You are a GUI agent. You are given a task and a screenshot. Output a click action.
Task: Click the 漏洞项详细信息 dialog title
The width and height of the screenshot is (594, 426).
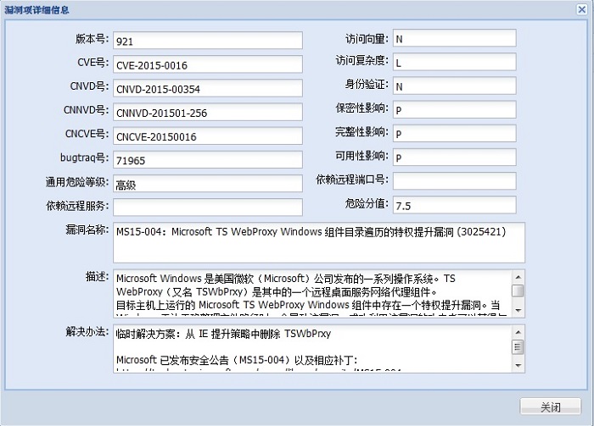coord(36,10)
